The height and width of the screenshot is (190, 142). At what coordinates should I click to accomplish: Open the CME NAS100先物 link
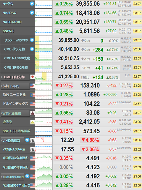(x=17, y=58)
